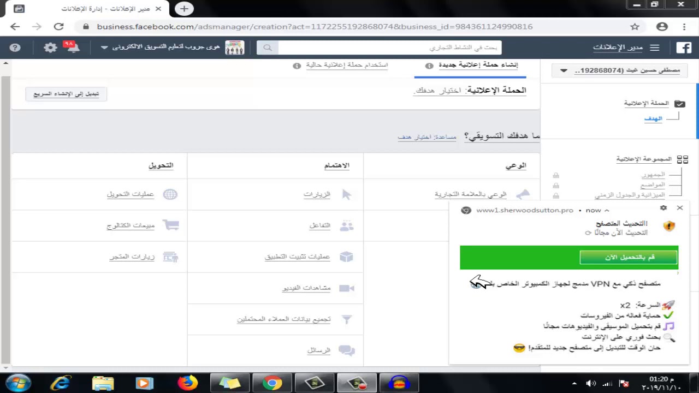Go to الهدف step in sidebar
This screenshot has width=699, height=393.
pos(653,118)
